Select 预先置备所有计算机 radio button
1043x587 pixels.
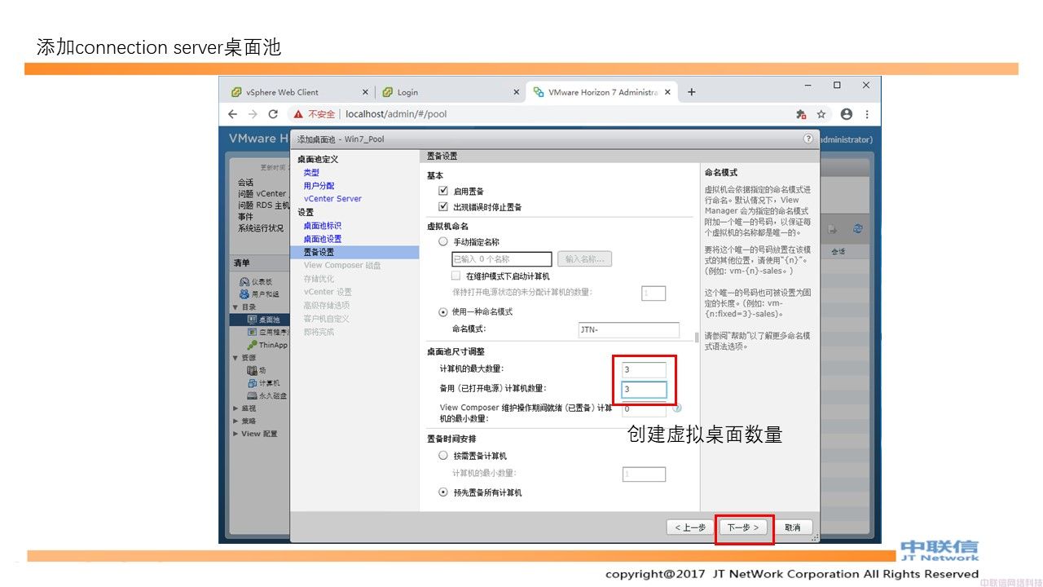(443, 492)
